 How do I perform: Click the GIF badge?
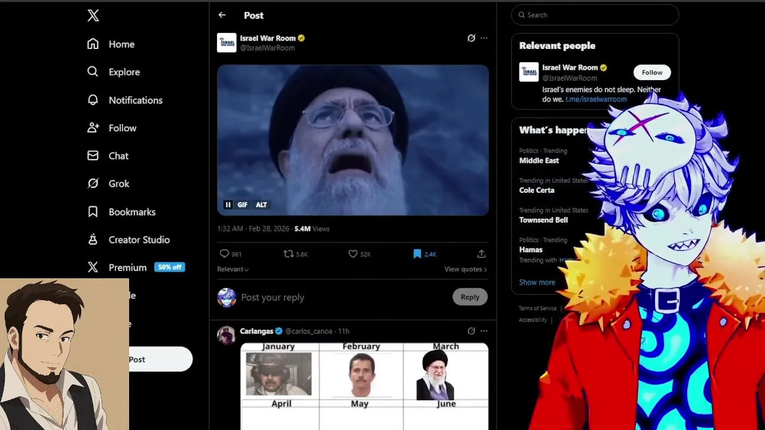coord(242,205)
